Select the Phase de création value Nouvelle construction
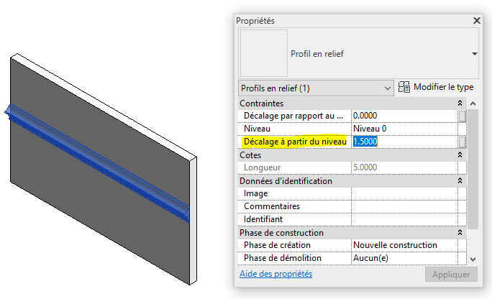Image resolution: width=492 pixels, height=299 pixels. [403, 245]
